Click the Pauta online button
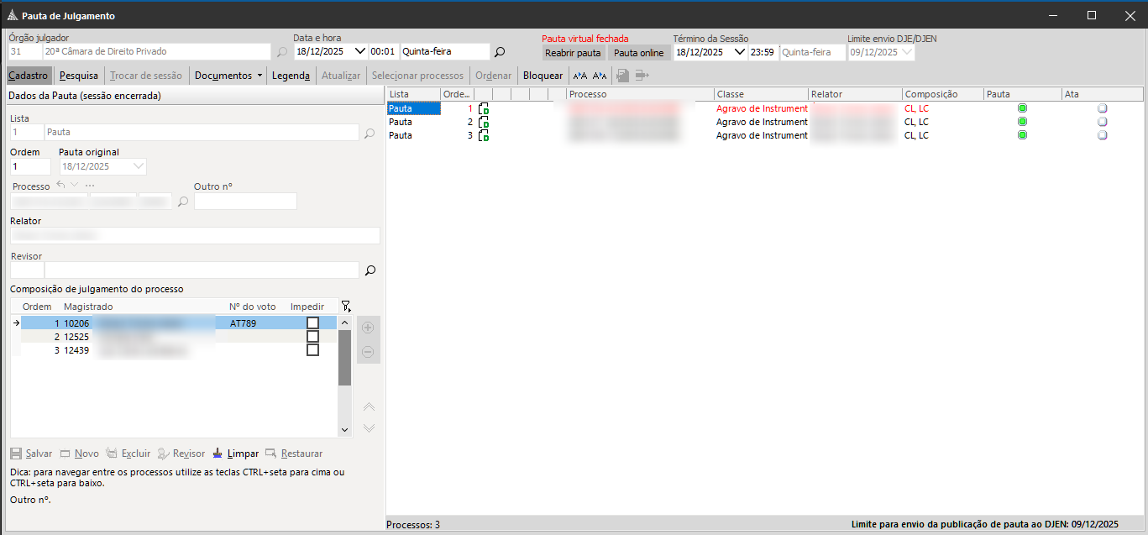The width and height of the screenshot is (1148, 535). click(638, 53)
